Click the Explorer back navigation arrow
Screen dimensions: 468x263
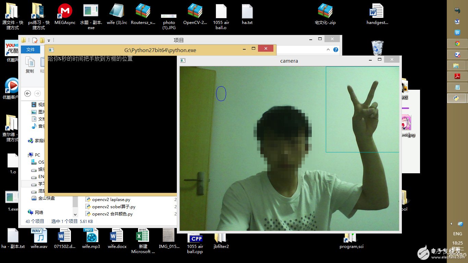tap(28, 93)
